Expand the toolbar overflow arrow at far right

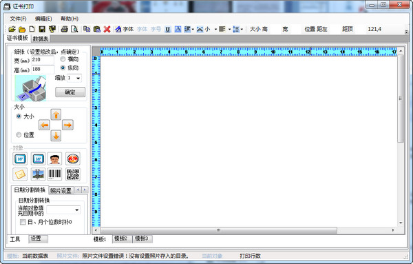406,32
